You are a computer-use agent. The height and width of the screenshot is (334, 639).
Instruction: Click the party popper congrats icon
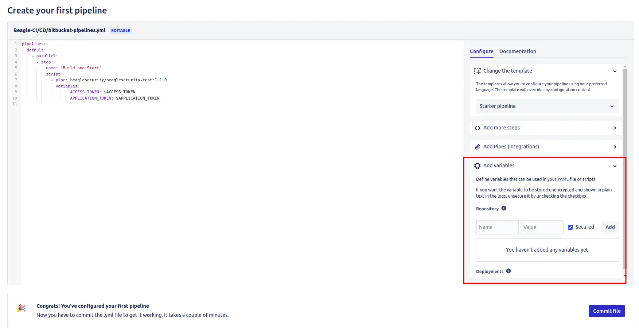tap(21, 308)
